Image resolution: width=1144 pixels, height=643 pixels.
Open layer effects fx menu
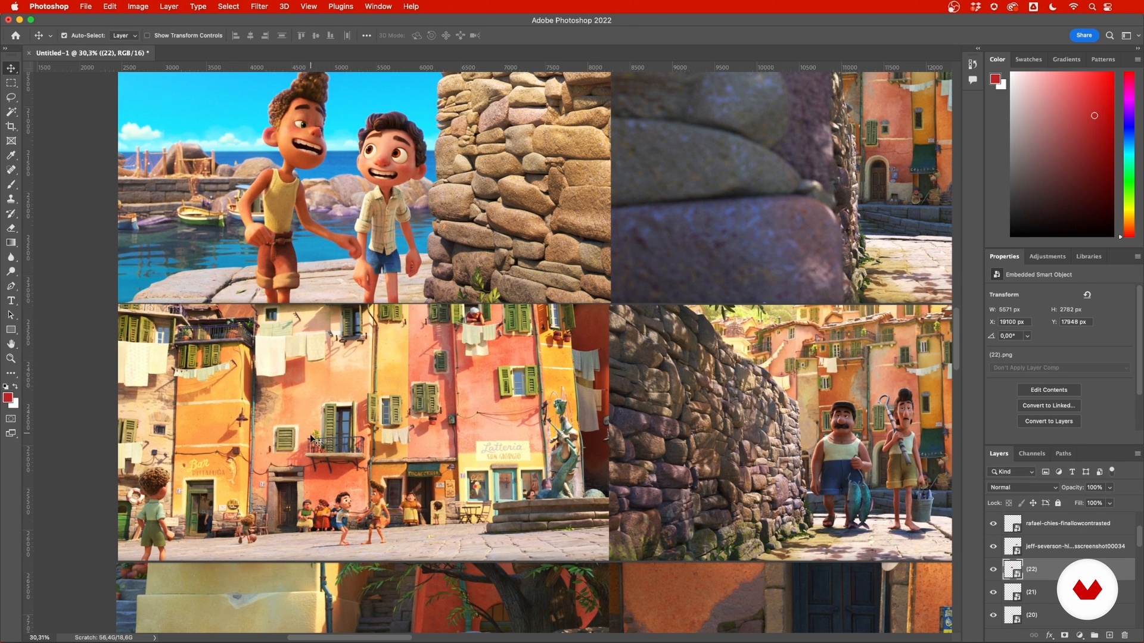(1050, 635)
